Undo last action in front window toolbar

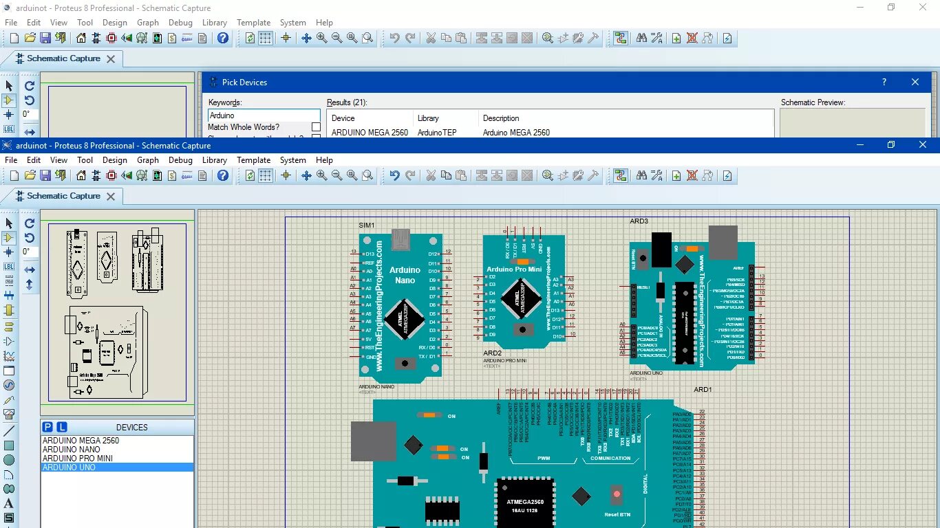[394, 176]
